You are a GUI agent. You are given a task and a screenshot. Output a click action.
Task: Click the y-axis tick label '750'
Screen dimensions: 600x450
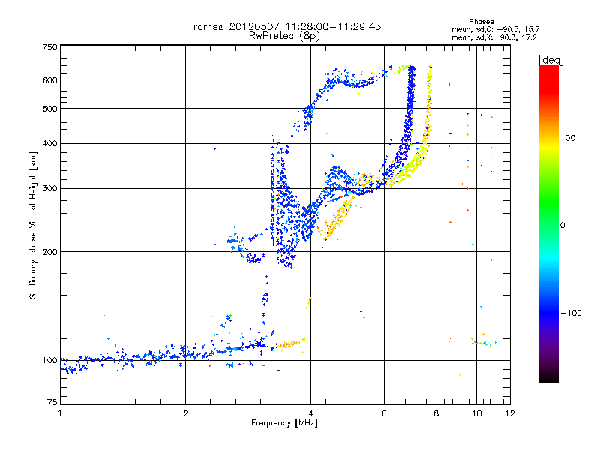click(50, 47)
